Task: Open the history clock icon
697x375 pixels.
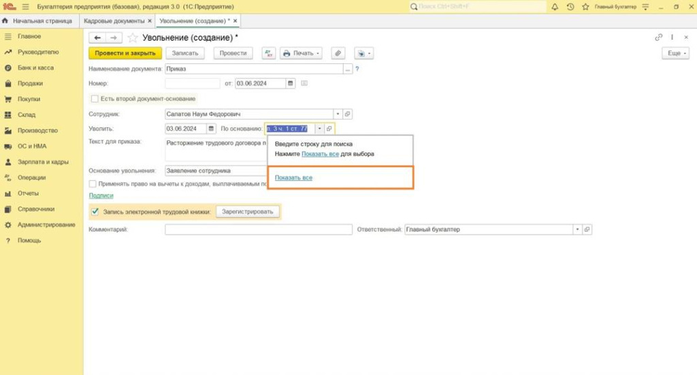Action: (570, 6)
